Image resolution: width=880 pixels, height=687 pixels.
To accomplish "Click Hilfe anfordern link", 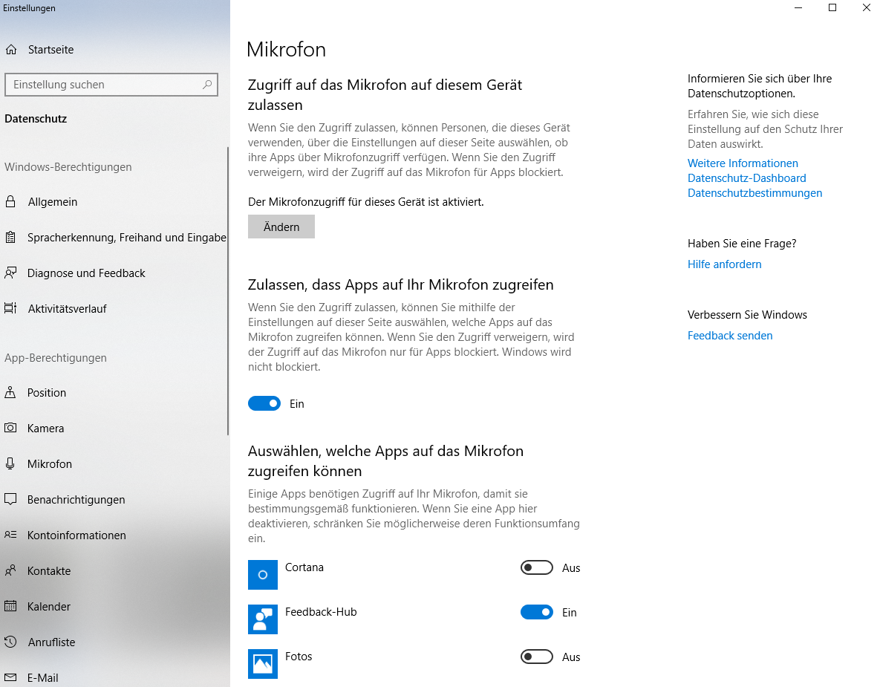I will (724, 264).
